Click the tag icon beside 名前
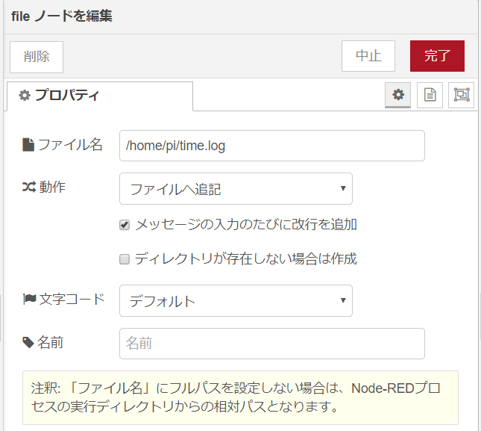The height and width of the screenshot is (431, 481). click(28, 343)
